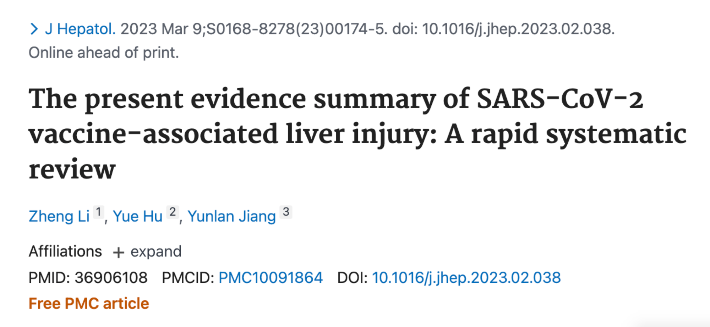The height and width of the screenshot is (327, 710).
Task: Open author Yunlan Jiang link
Action: (x=231, y=216)
